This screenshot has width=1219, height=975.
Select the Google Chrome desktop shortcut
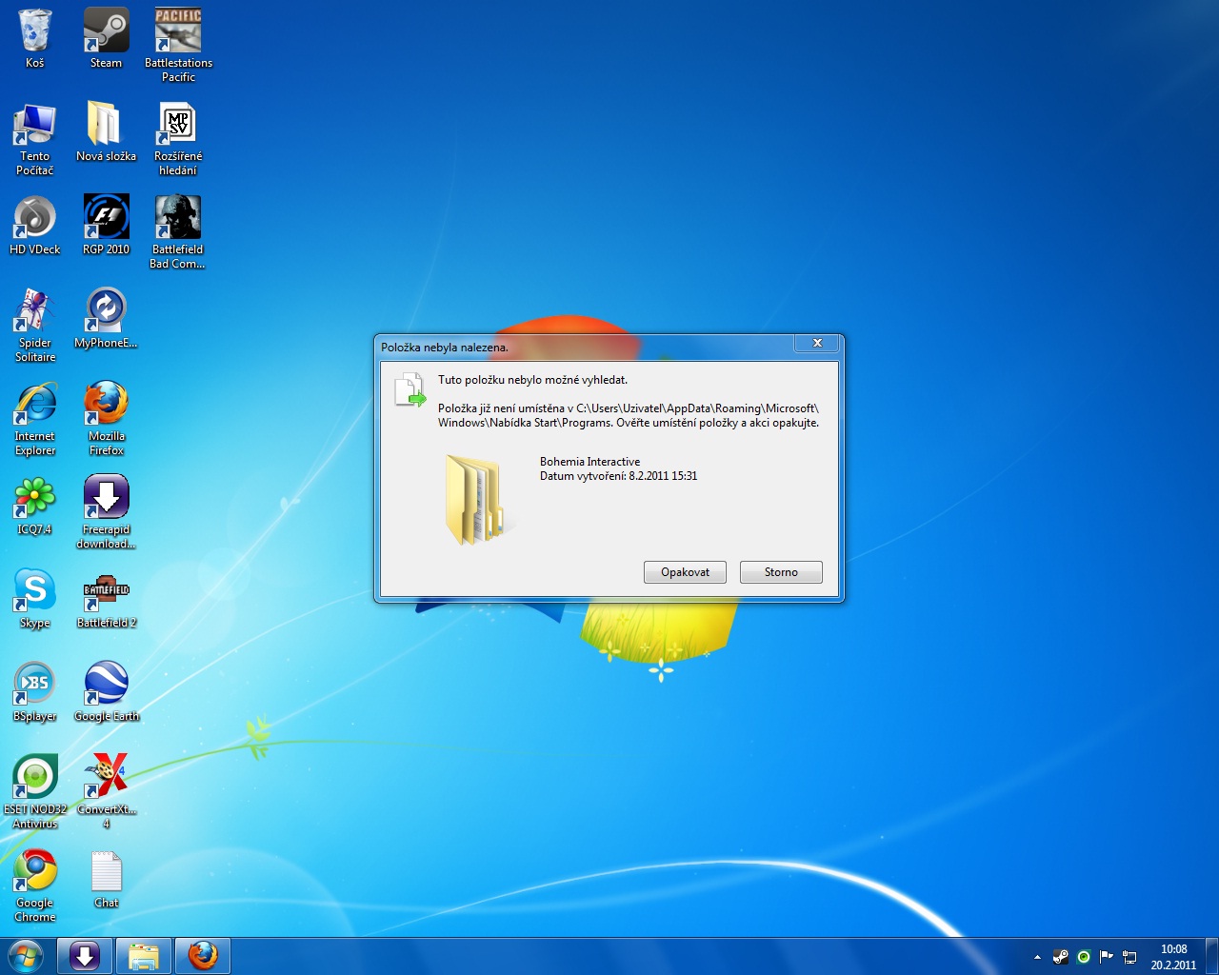[35, 885]
